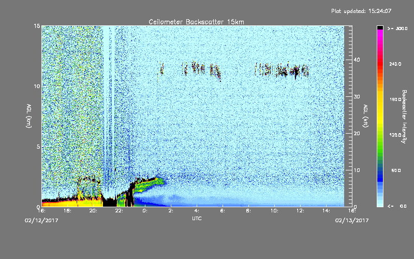Image resolution: width=414 pixels, height=259 pixels.
Task: Click the '>= 300.0' colorbar label
Action: [x=397, y=28]
